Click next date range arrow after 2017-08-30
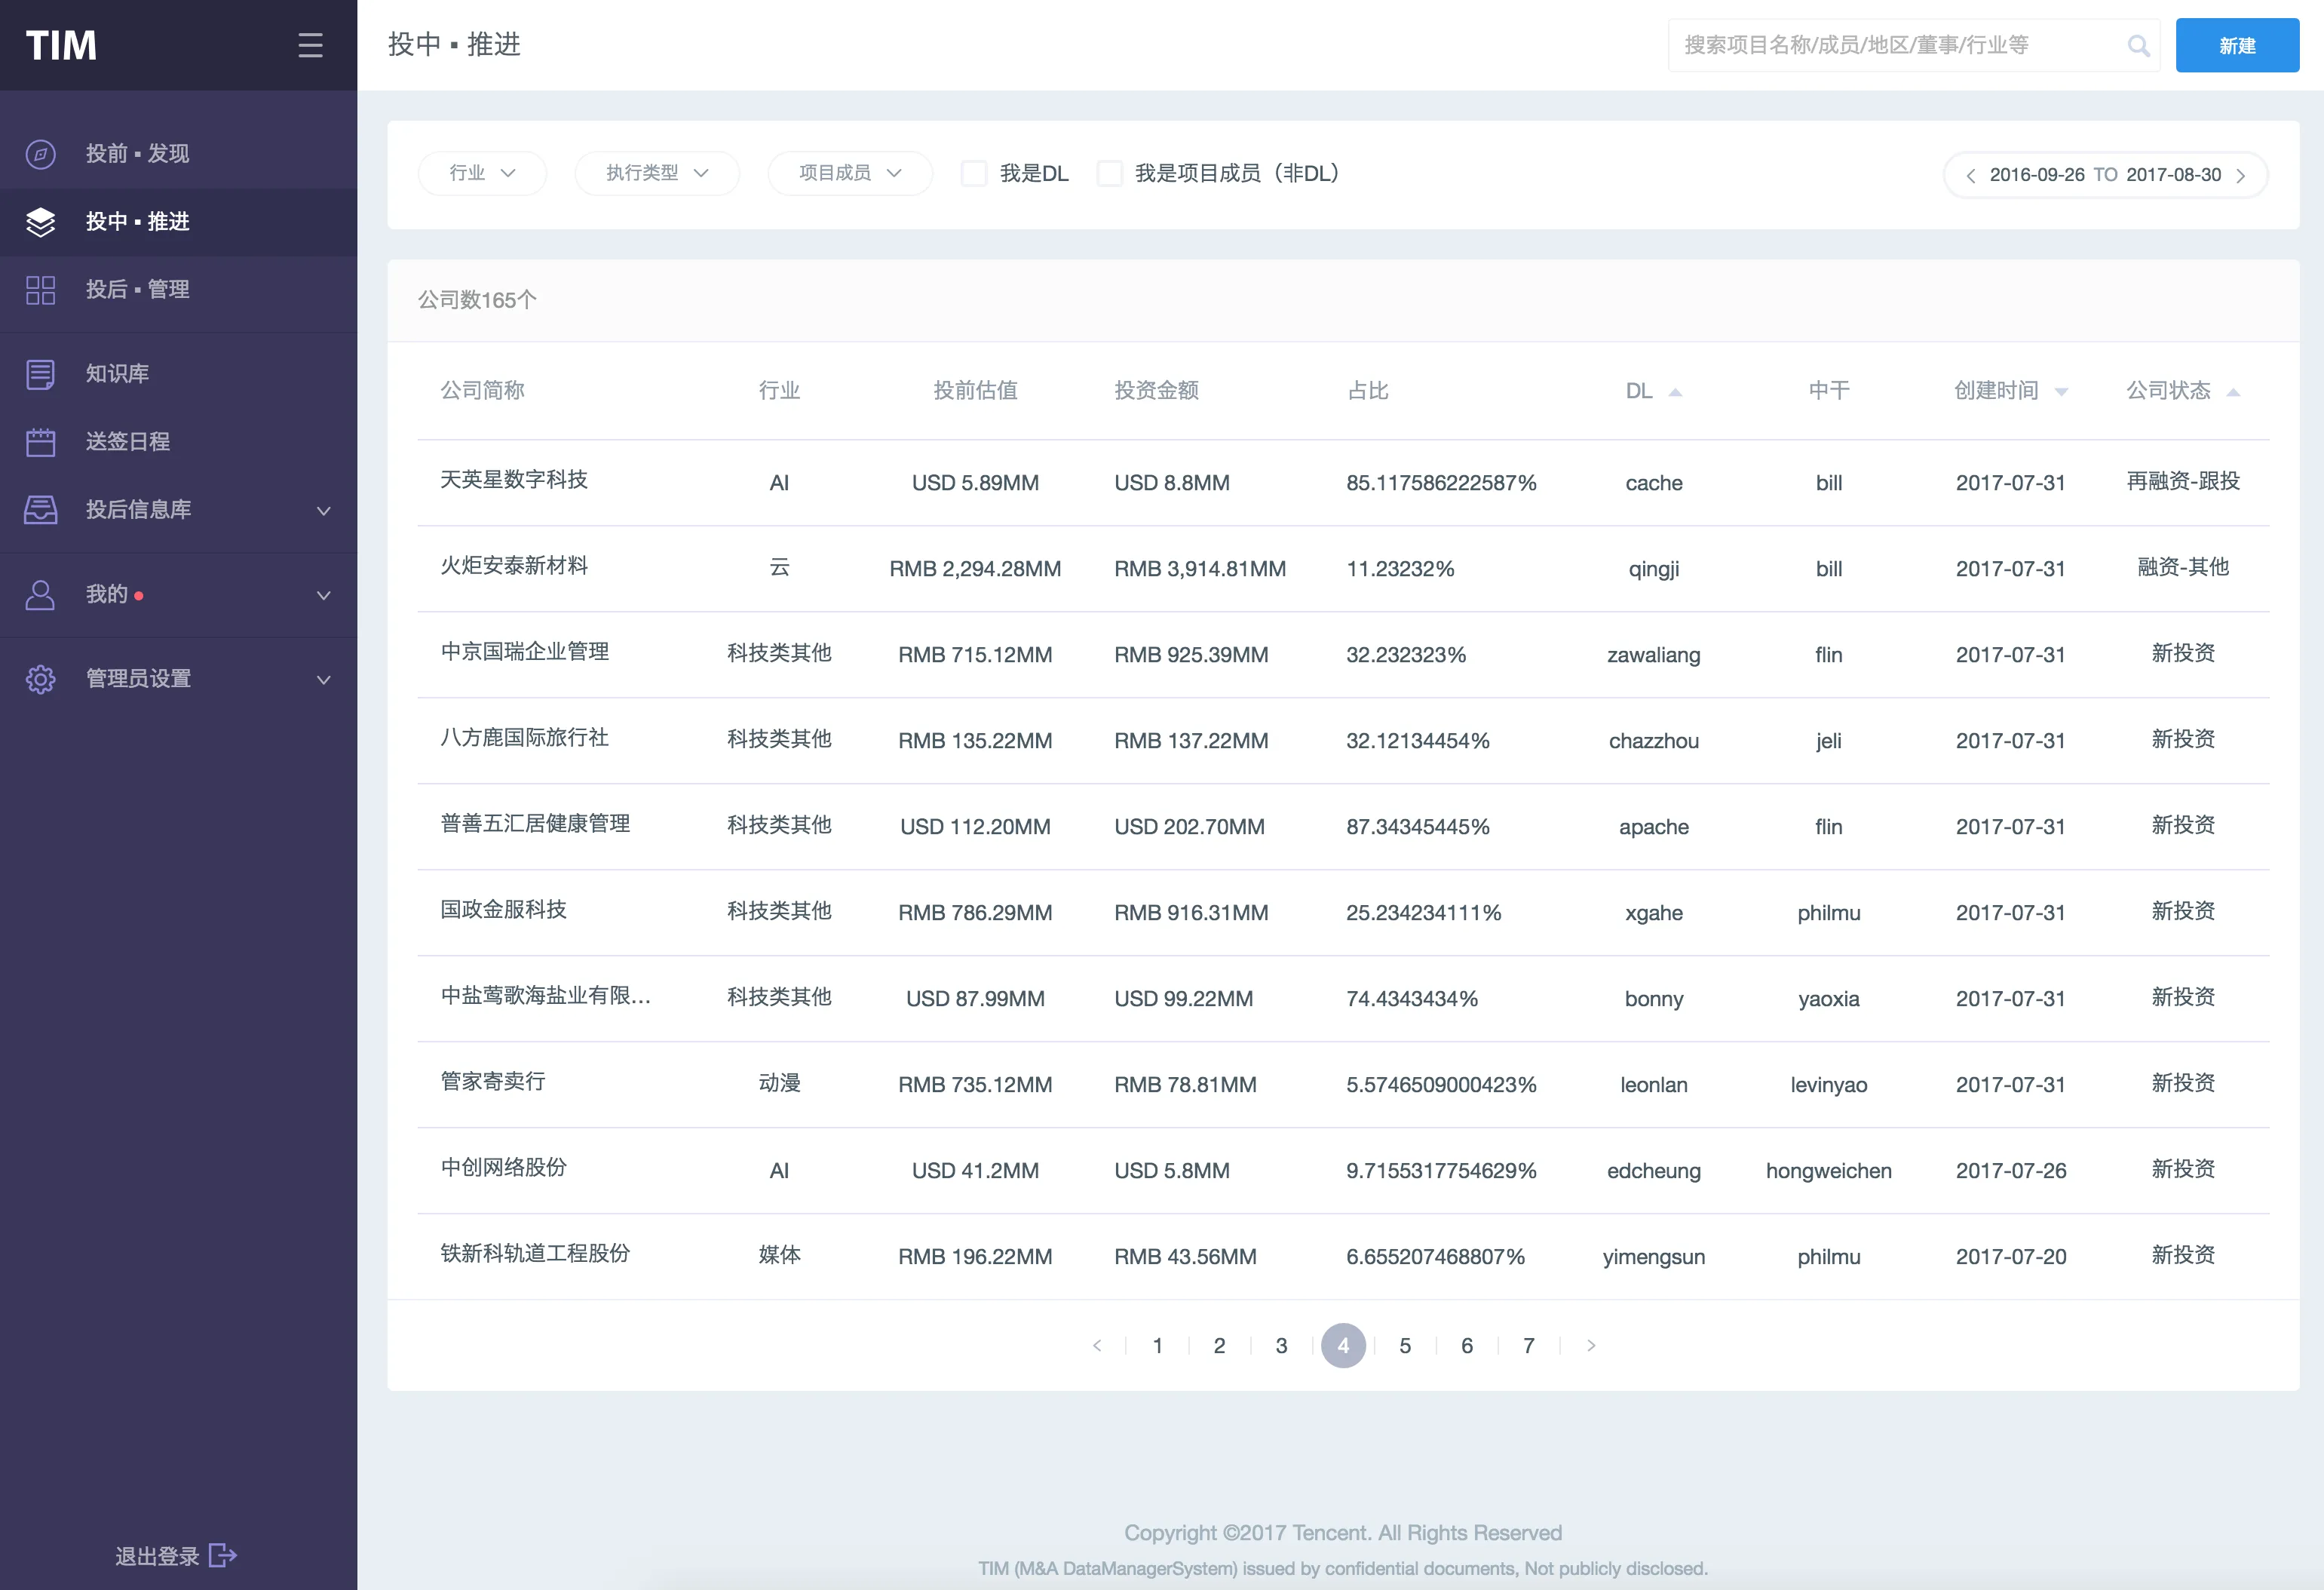Viewport: 2324px width, 1590px height. click(x=2241, y=176)
